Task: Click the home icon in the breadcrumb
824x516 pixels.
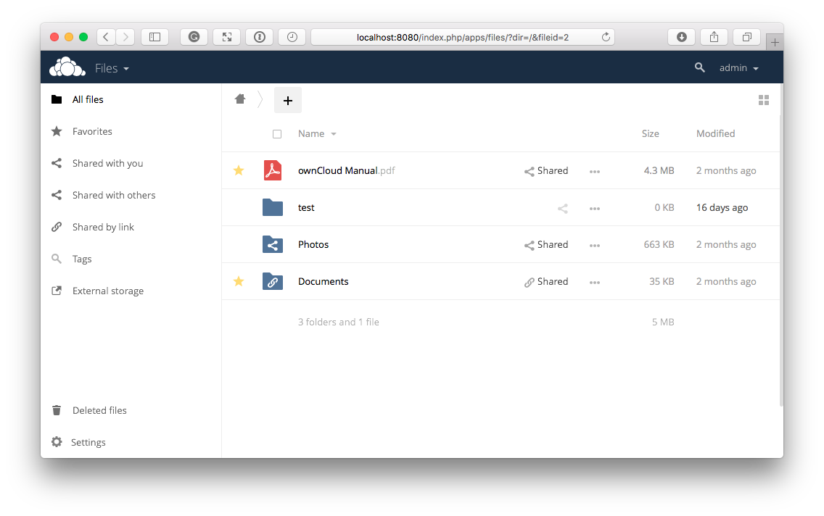Action: 240,99
